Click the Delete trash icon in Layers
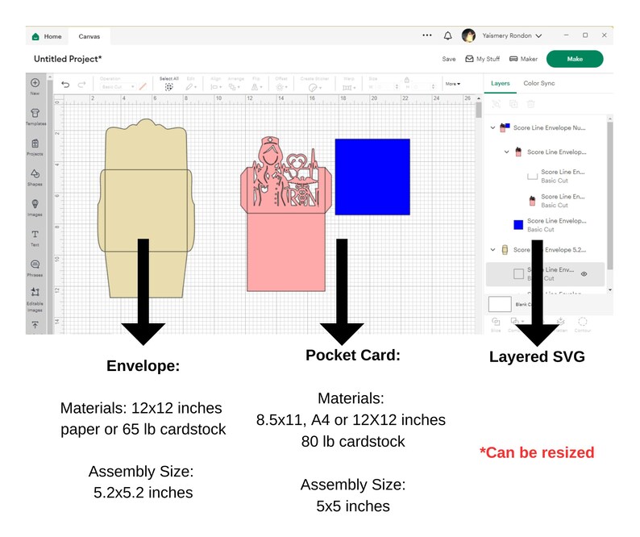Viewport: 640px width, 537px height. (x=530, y=104)
